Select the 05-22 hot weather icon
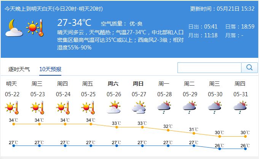259x159 pixels. (x=12, y=108)
